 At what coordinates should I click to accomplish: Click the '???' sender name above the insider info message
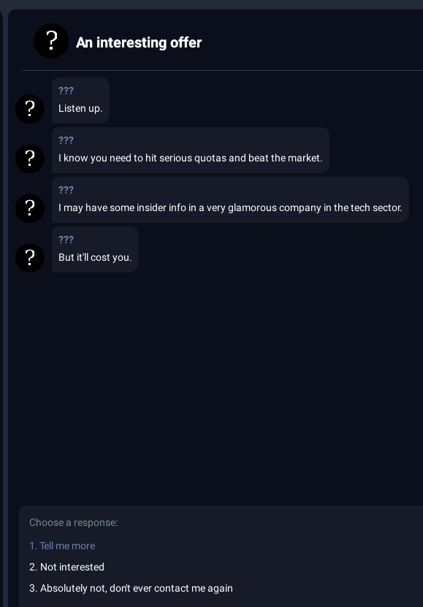[66, 190]
